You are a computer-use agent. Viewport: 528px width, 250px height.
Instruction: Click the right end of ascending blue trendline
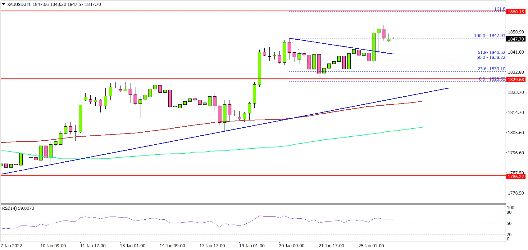(448, 88)
